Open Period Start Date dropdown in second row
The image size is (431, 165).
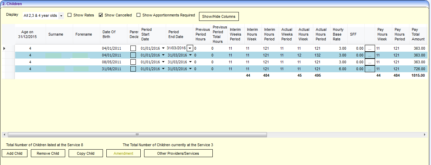pos(163,55)
